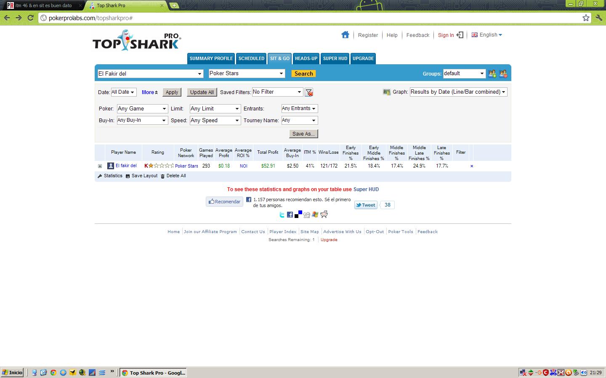606x378 pixels.
Task: Open the Any Game poker dropdown
Action: [142, 109]
